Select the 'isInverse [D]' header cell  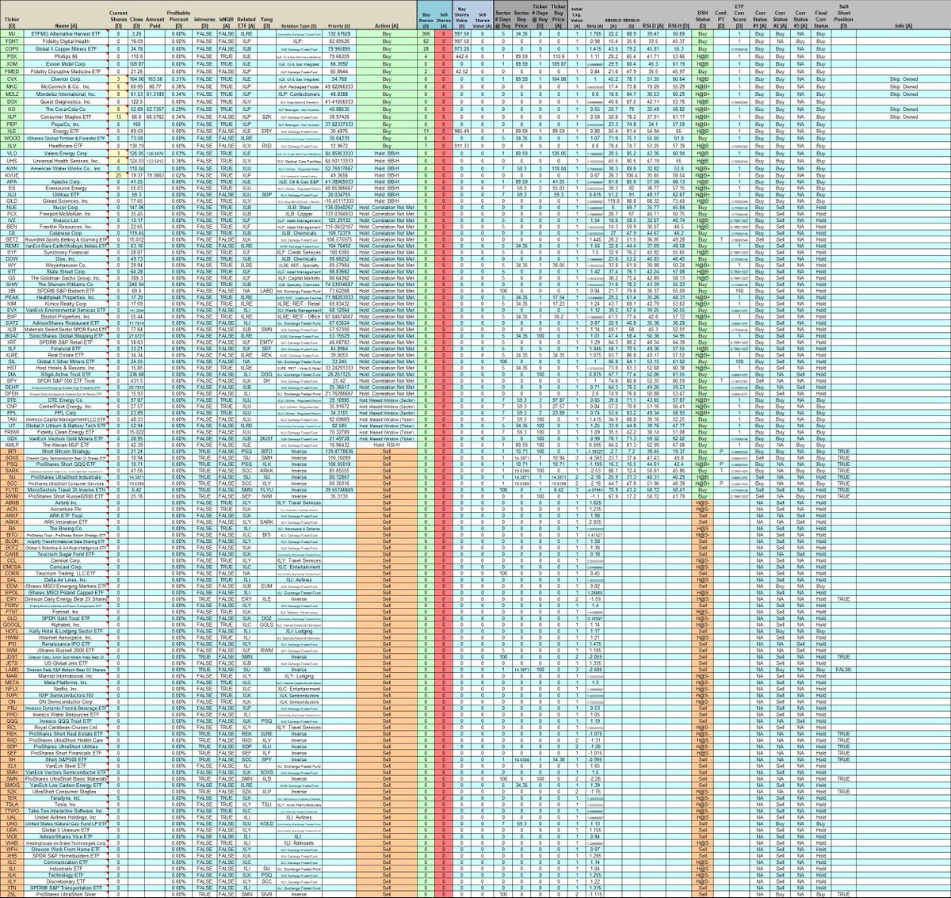click(205, 17)
